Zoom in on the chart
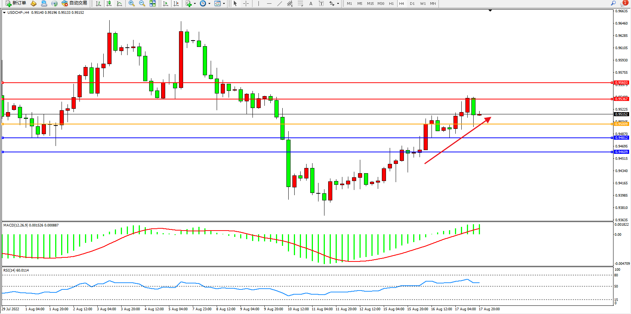Image resolution: width=631 pixels, height=314 pixels. (131, 3)
